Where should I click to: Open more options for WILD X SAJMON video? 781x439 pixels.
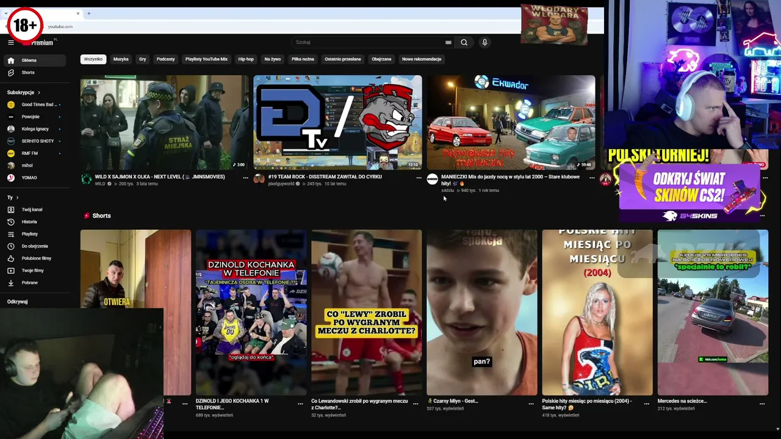pos(245,177)
